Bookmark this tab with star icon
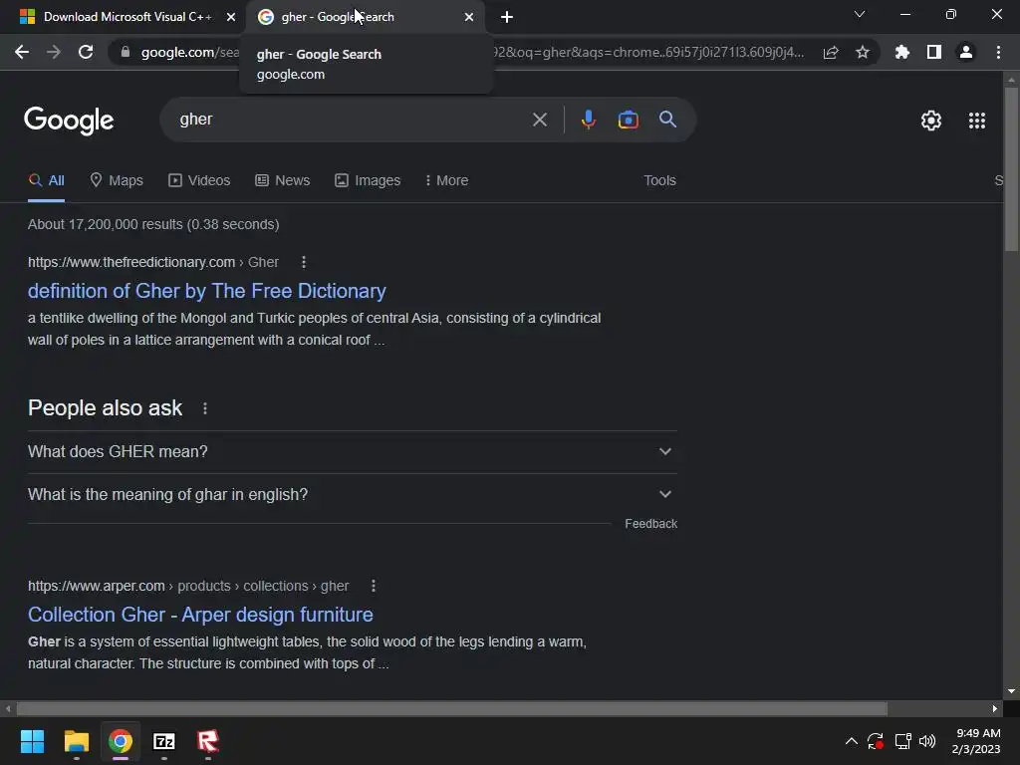The image size is (1020, 765). (x=863, y=52)
